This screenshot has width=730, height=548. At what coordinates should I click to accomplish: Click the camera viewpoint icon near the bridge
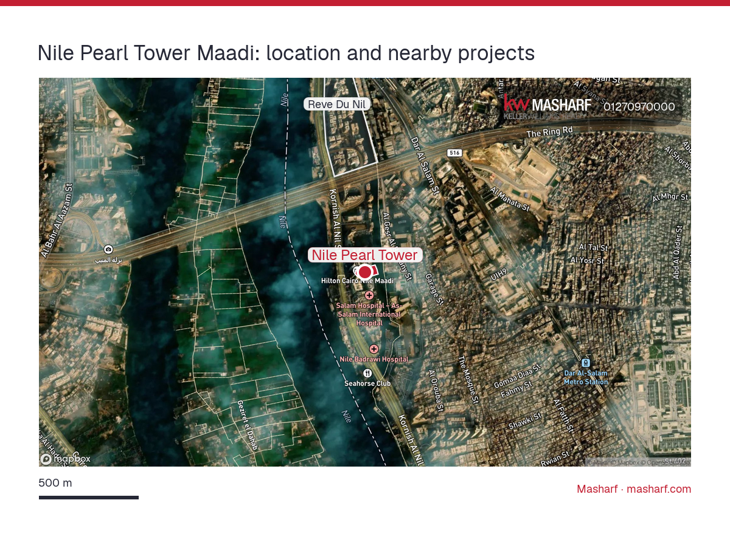click(x=108, y=250)
